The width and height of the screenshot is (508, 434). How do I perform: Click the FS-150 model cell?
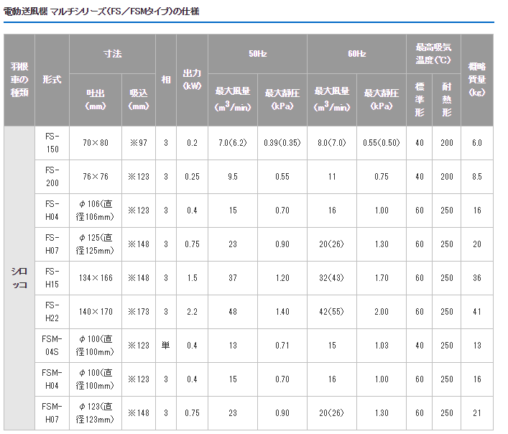52,143
